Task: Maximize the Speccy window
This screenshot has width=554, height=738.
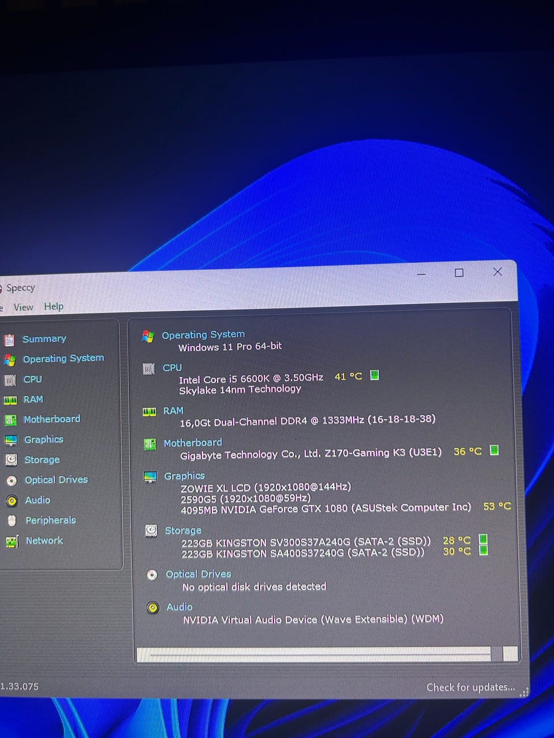Action: 459,273
